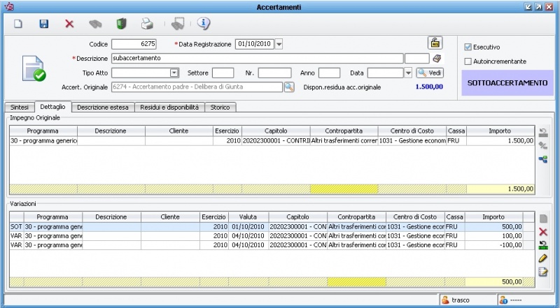Viewport: 560px width, 308px height.
Task: Click the printer icon in the toolbar
Action: [x=147, y=24]
